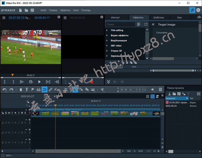Expand the Стерео 3D category
Viewport: 202px width, 158px height.
107,51
